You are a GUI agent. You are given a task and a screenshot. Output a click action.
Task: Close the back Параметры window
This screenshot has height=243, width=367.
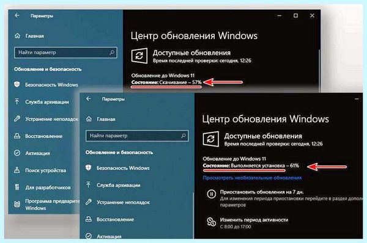point(312,15)
